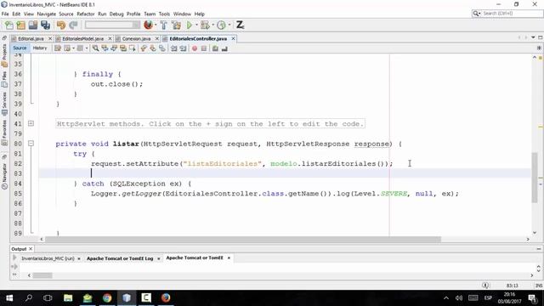The width and height of the screenshot is (544, 306).
Task: Click the green Run Project button
Action: click(x=189, y=25)
